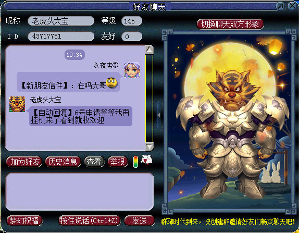The image size is (299, 233).
Task: Click the red-green signal indicator bar
Action: 135,162
